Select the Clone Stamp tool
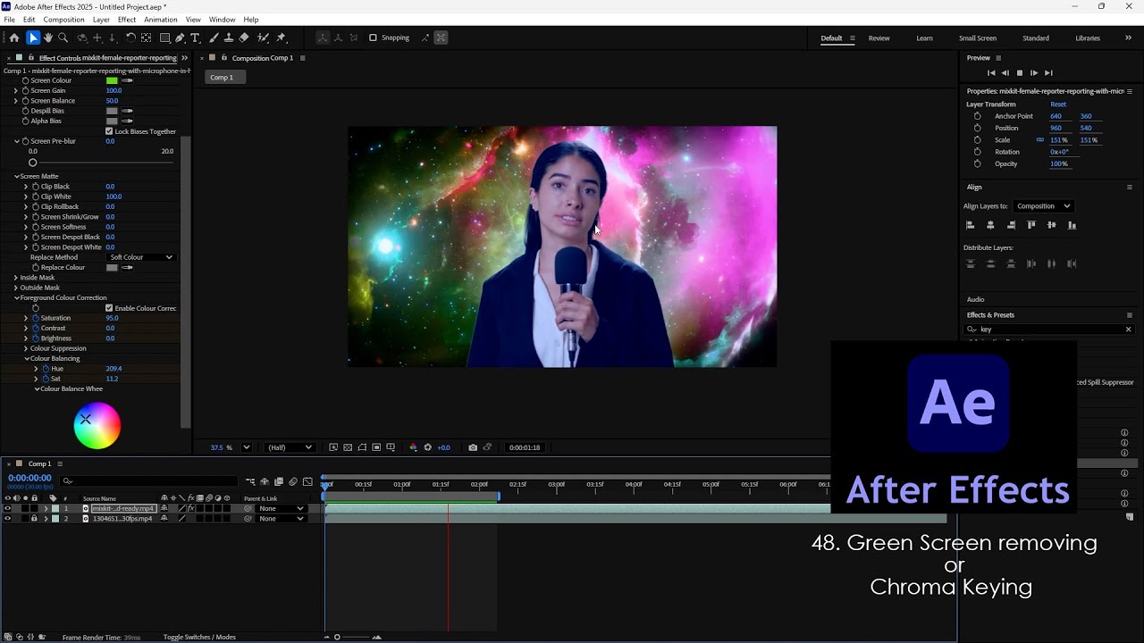This screenshot has height=643, width=1144. point(229,38)
